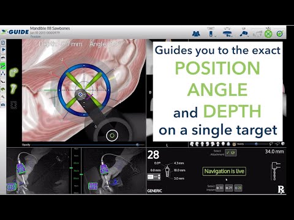Select the eighth skull view orientation icon
The width and height of the screenshot is (294, 220).
point(228,144)
